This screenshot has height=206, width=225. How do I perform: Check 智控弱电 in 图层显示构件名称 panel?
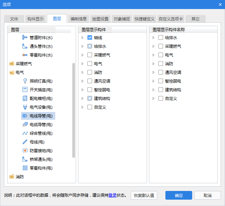pos(161,81)
